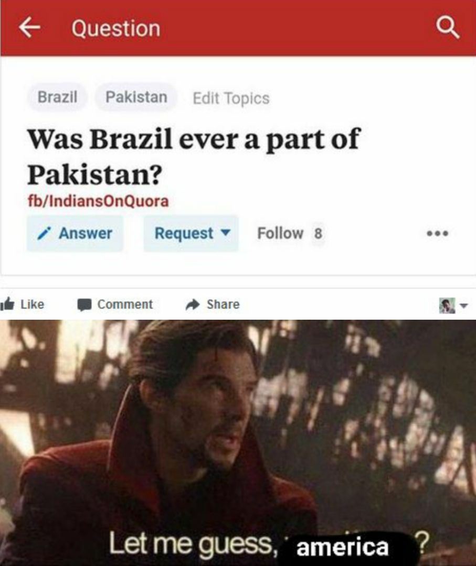This screenshot has height=566, width=476.
Task: Select the Brazil topic tag
Action: point(58,97)
